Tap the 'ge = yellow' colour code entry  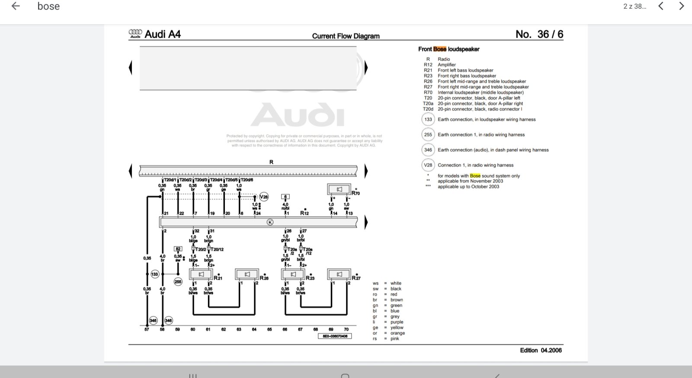(388, 328)
